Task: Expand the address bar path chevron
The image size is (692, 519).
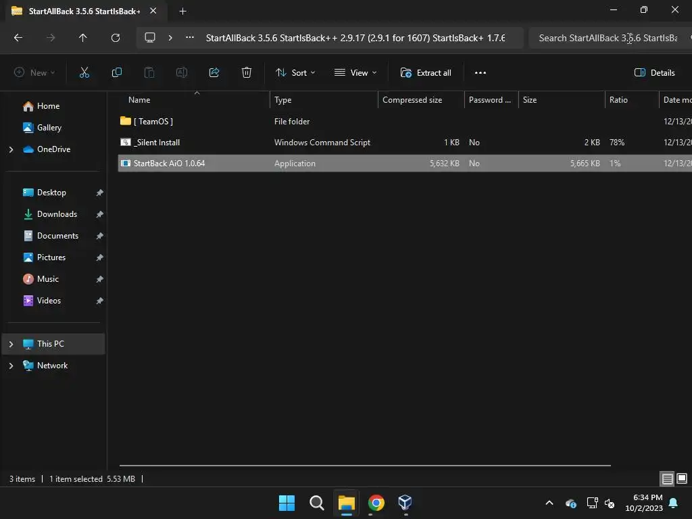Action: coord(170,38)
